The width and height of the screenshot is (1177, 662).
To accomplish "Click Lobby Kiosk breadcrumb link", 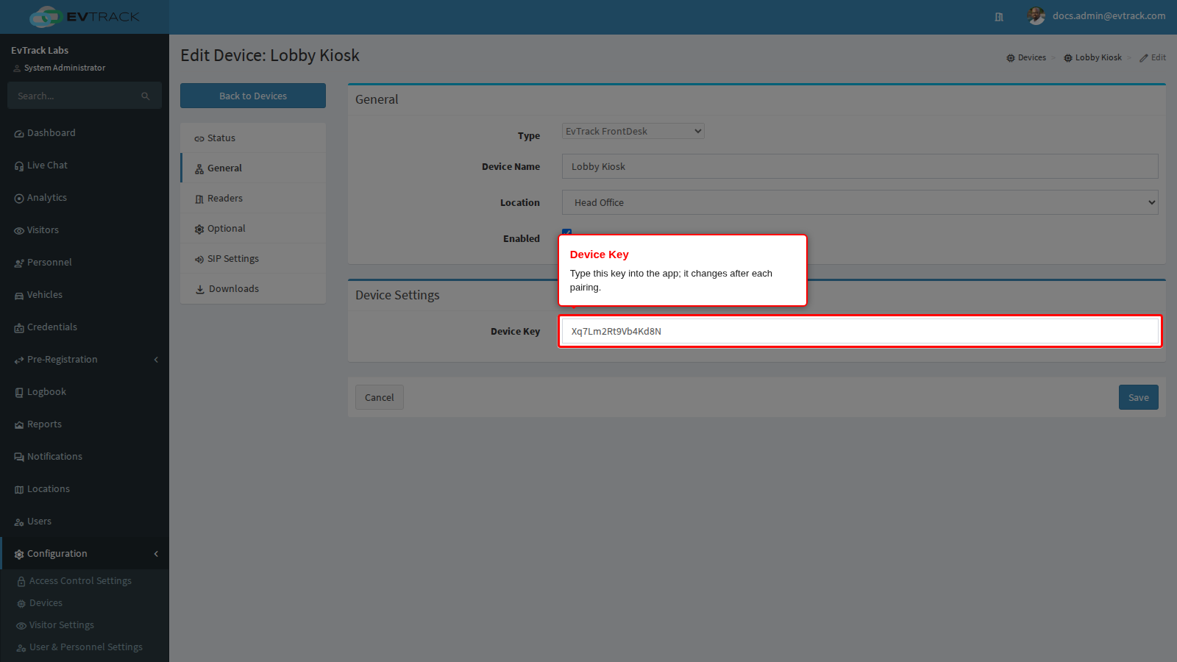I will tap(1092, 57).
